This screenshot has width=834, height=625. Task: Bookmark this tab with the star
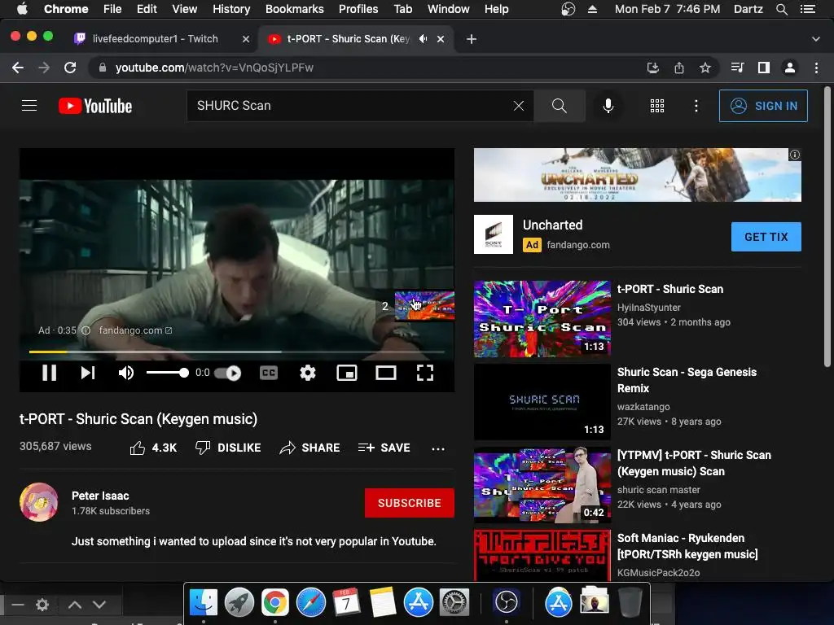pyautogui.click(x=705, y=68)
